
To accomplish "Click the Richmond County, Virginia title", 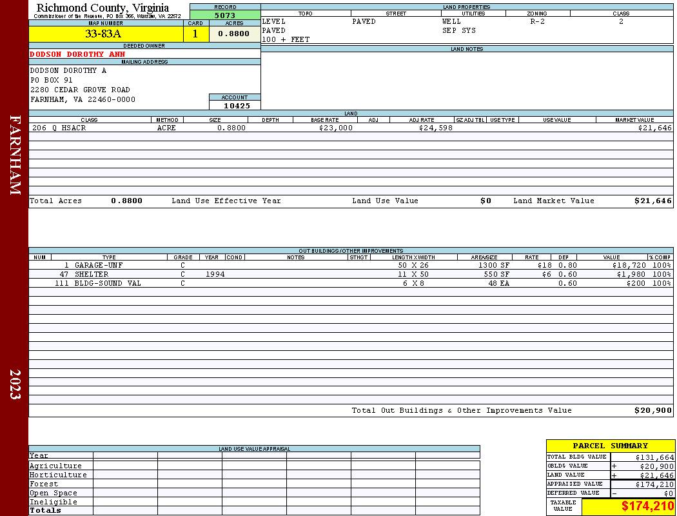I will click(x=103, y=8).
